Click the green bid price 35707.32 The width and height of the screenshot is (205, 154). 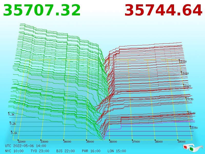42,10
